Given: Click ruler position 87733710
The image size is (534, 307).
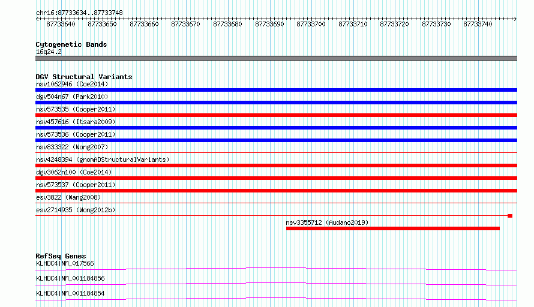Looking at the screenshot, I should click(353, 24).
